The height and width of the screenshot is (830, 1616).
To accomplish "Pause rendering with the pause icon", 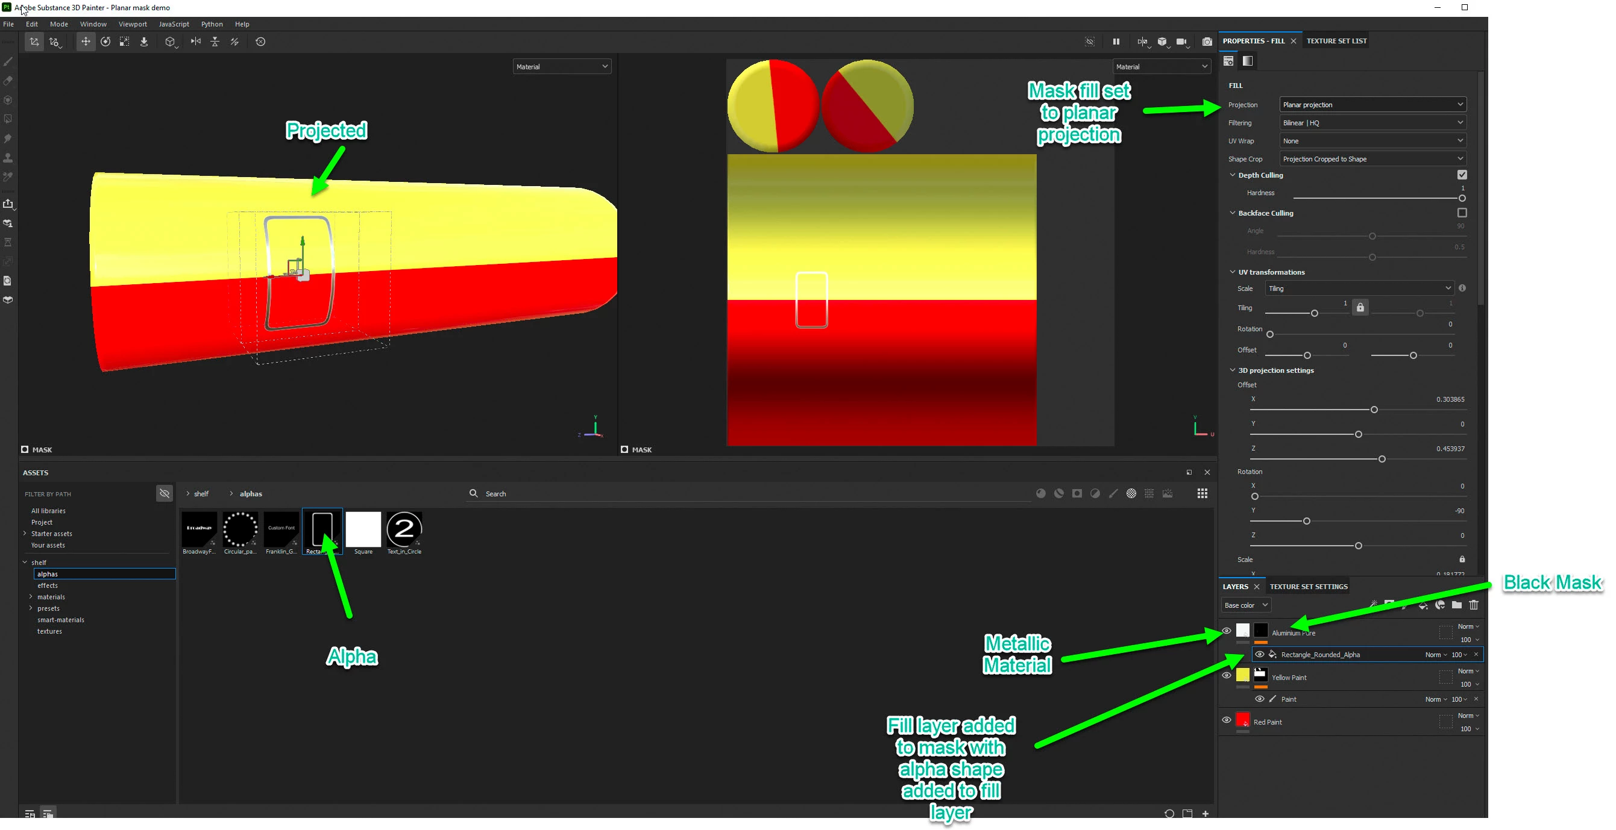I will [x=1115, y=42].
